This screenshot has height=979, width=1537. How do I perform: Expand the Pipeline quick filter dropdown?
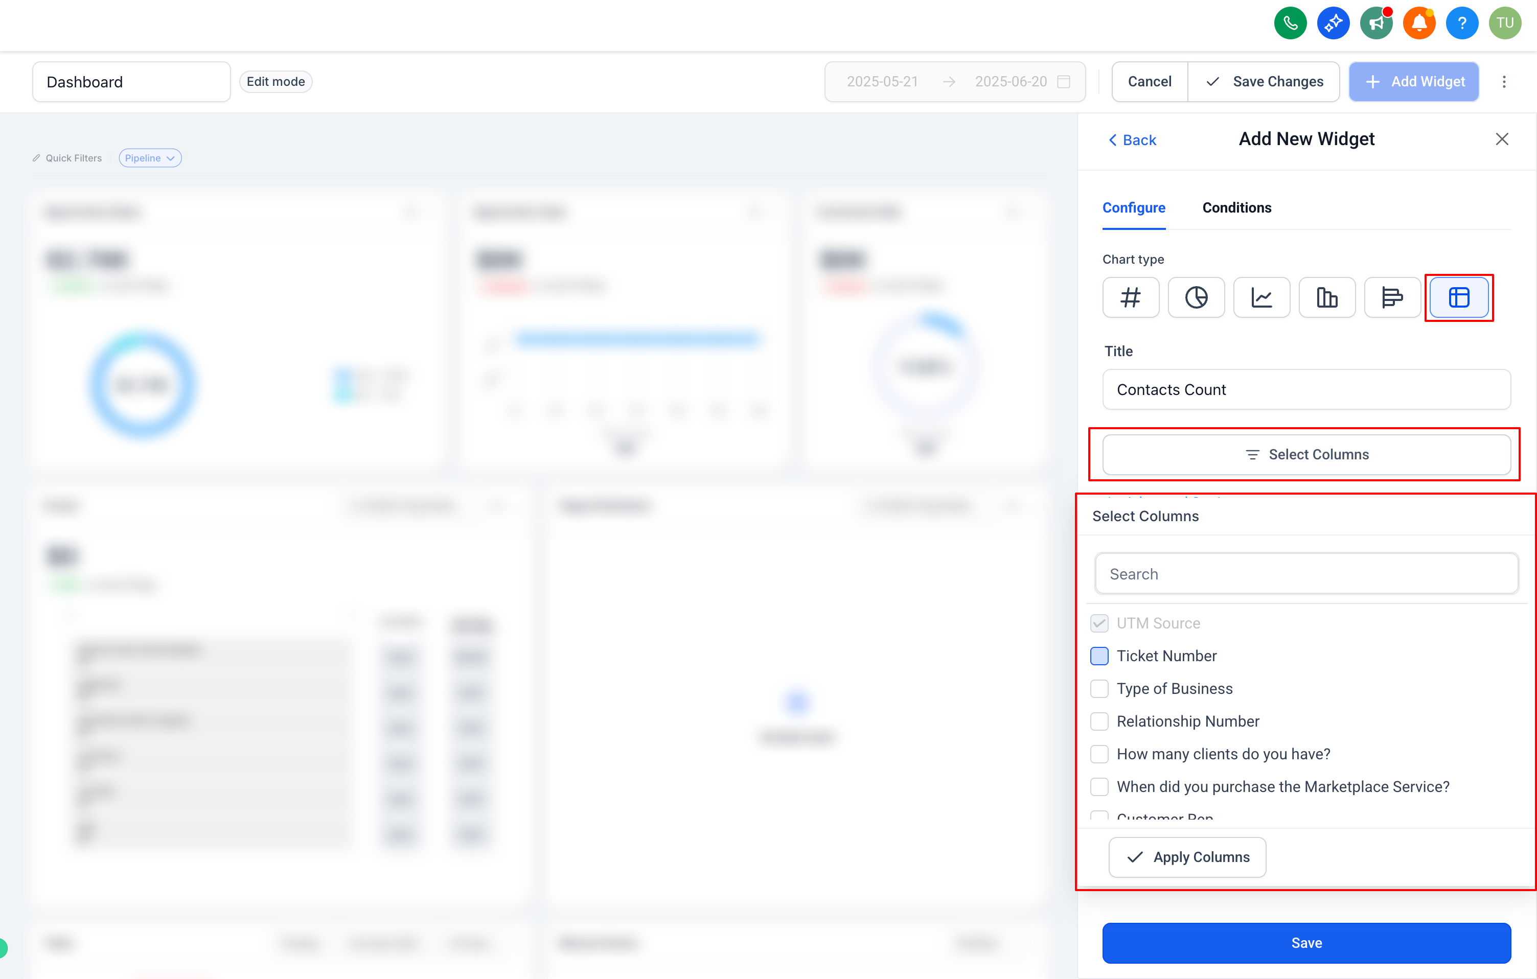pos(150,158)
